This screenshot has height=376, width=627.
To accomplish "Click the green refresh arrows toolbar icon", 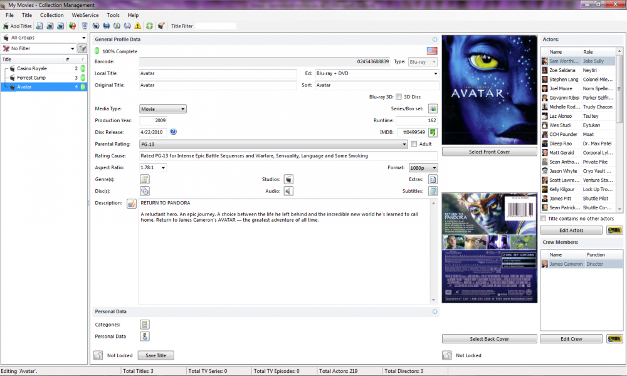I will click(x=149, y=26).
